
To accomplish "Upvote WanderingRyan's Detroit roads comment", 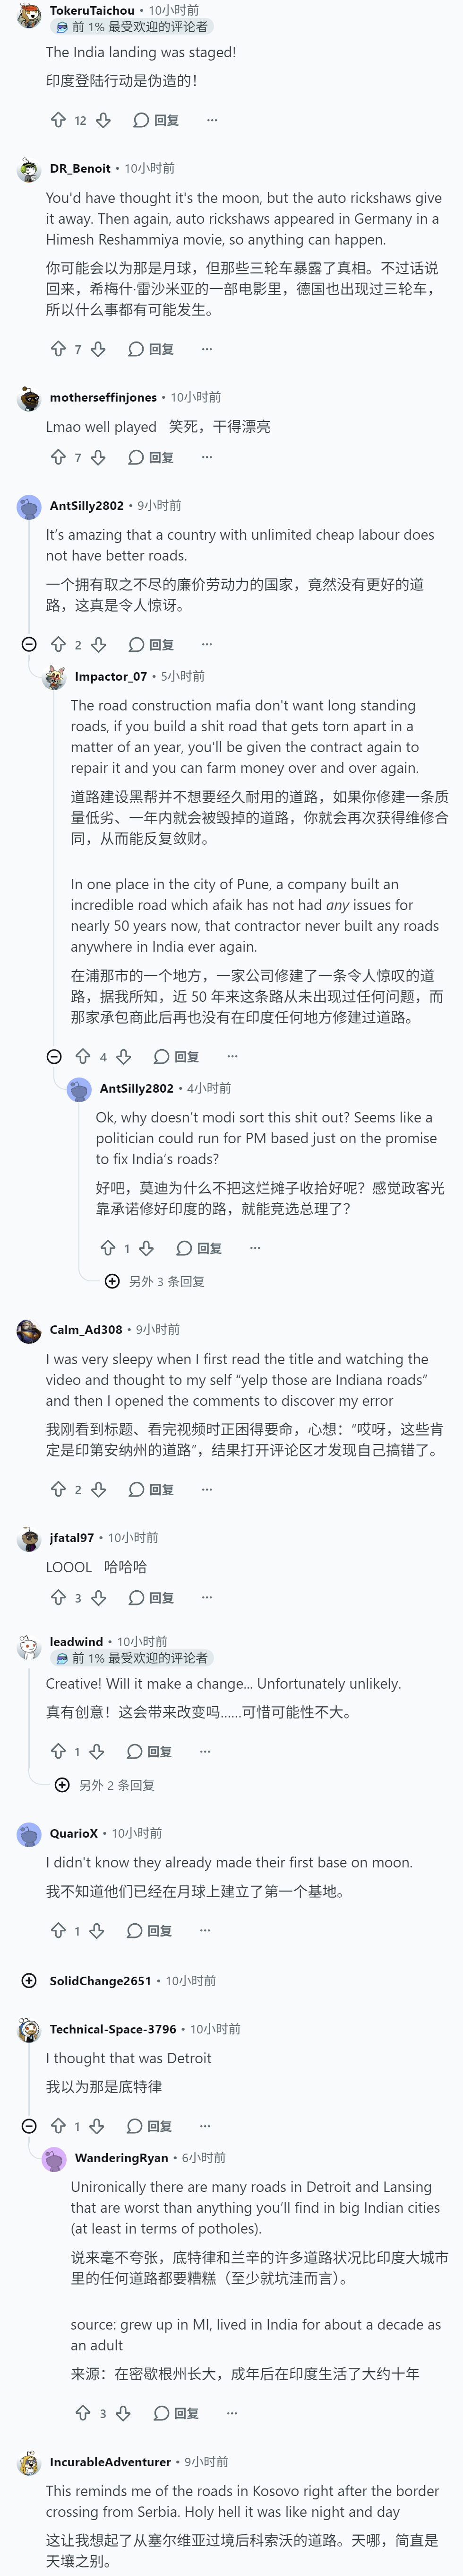I will (83, 2413).
